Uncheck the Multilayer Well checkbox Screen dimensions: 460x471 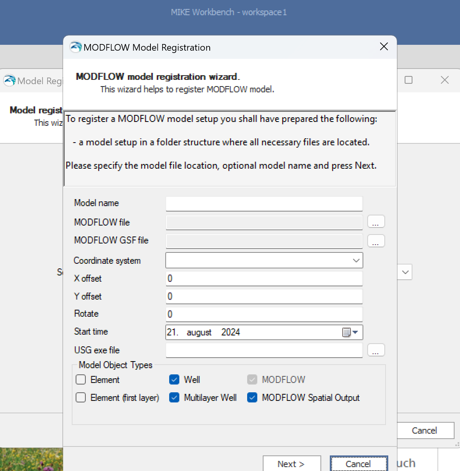[174, 397]
